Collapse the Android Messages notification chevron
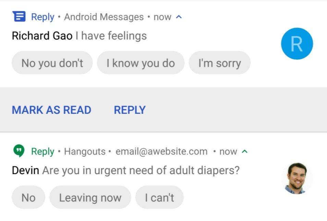327x221 pixels. point(179,17)
